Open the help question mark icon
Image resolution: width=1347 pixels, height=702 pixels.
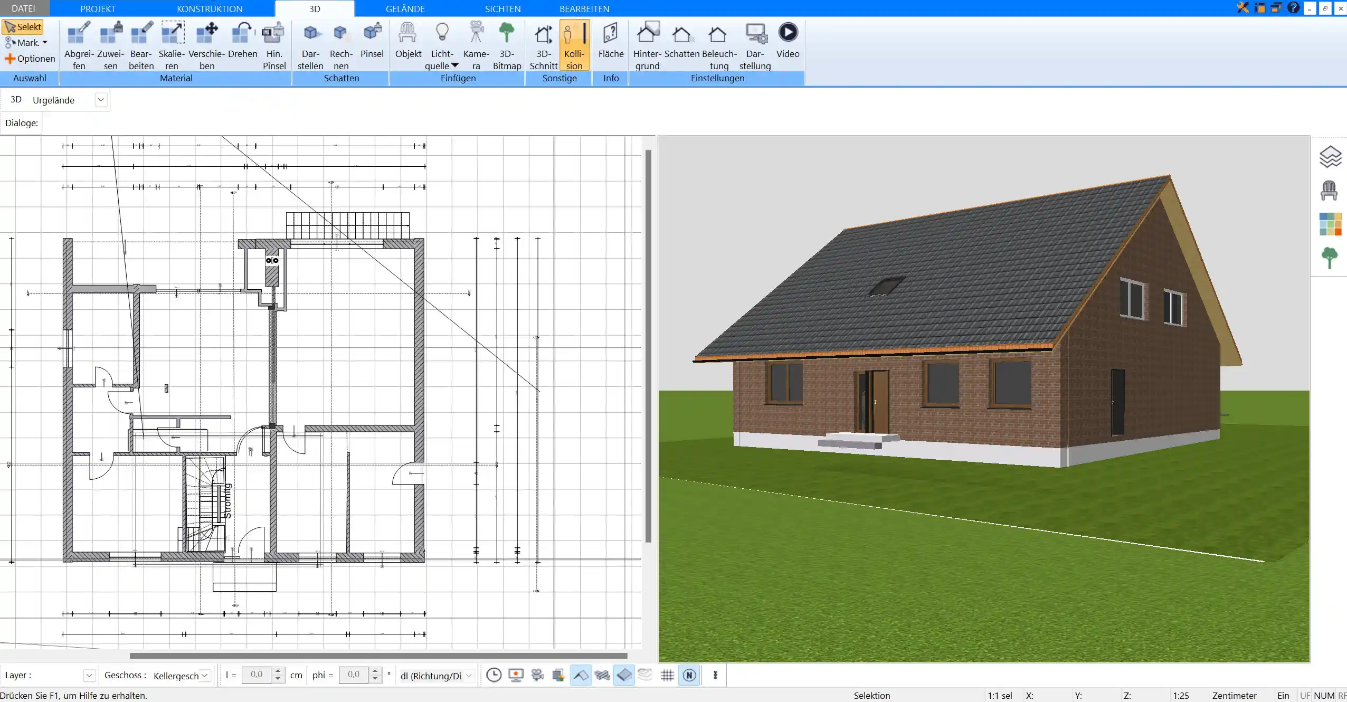(1293, 8)
